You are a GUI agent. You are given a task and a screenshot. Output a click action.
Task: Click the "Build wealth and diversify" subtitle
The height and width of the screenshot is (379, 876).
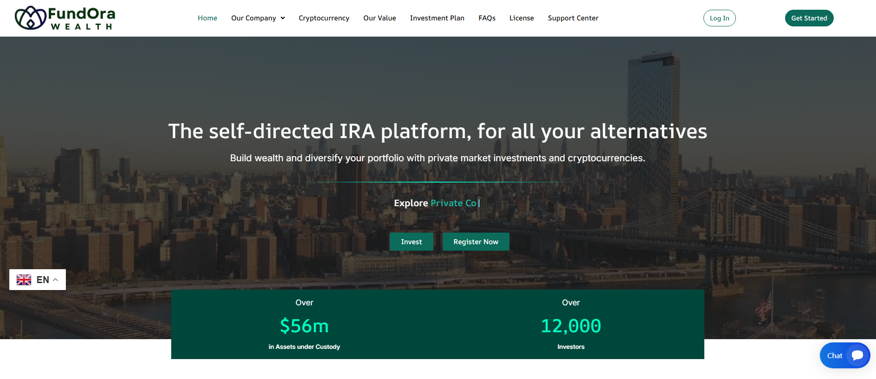point(438,158)
